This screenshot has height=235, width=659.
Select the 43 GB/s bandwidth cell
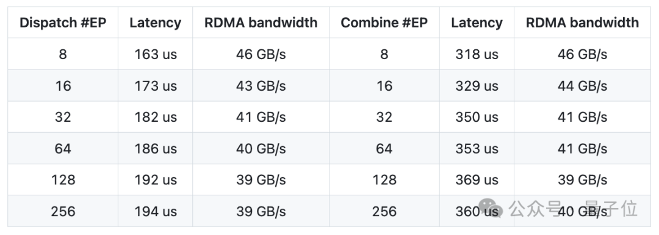pos(261,86)
